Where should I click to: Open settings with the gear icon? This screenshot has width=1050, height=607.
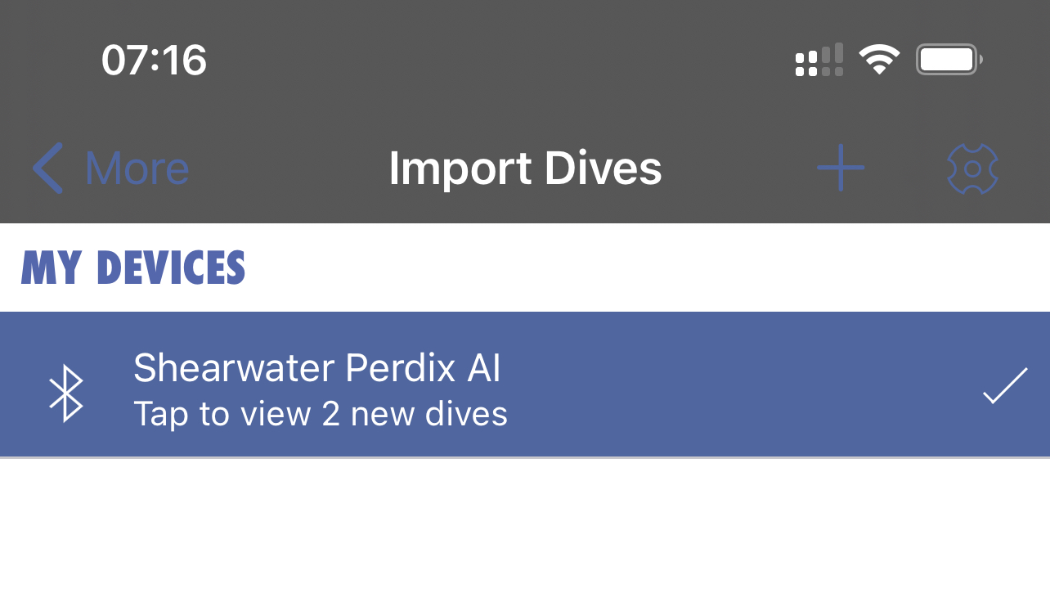[x=972, y=169]
